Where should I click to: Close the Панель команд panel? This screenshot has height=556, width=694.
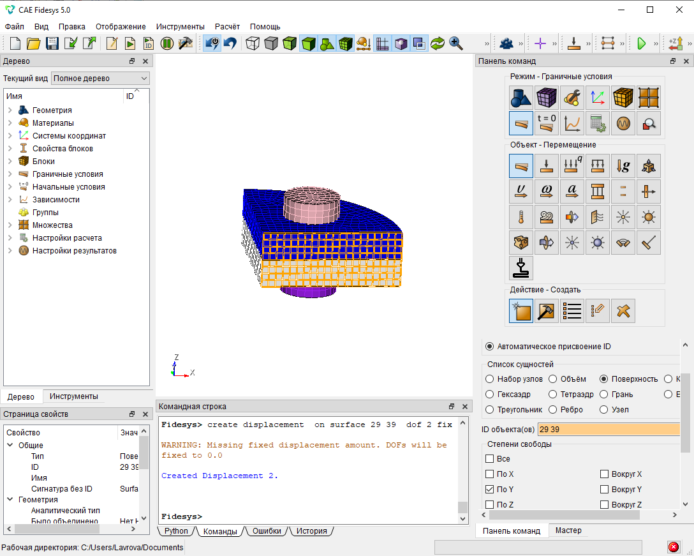click(x=686, y=61)
